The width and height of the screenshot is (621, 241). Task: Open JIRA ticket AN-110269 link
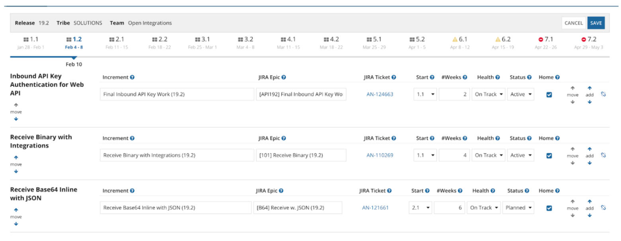point(380,155)
